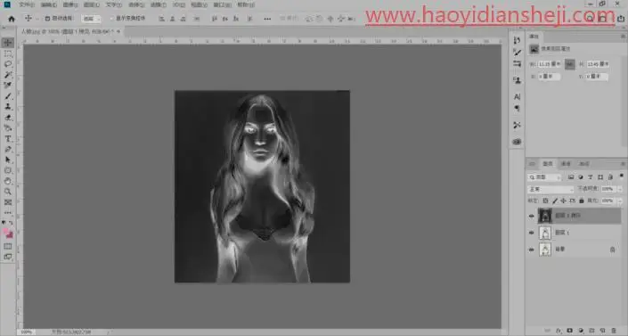Image resolution: width=628 pixels, height=336 pixels.
Task: Hide the middle layer via eye icon
Action: coord(532,233)
